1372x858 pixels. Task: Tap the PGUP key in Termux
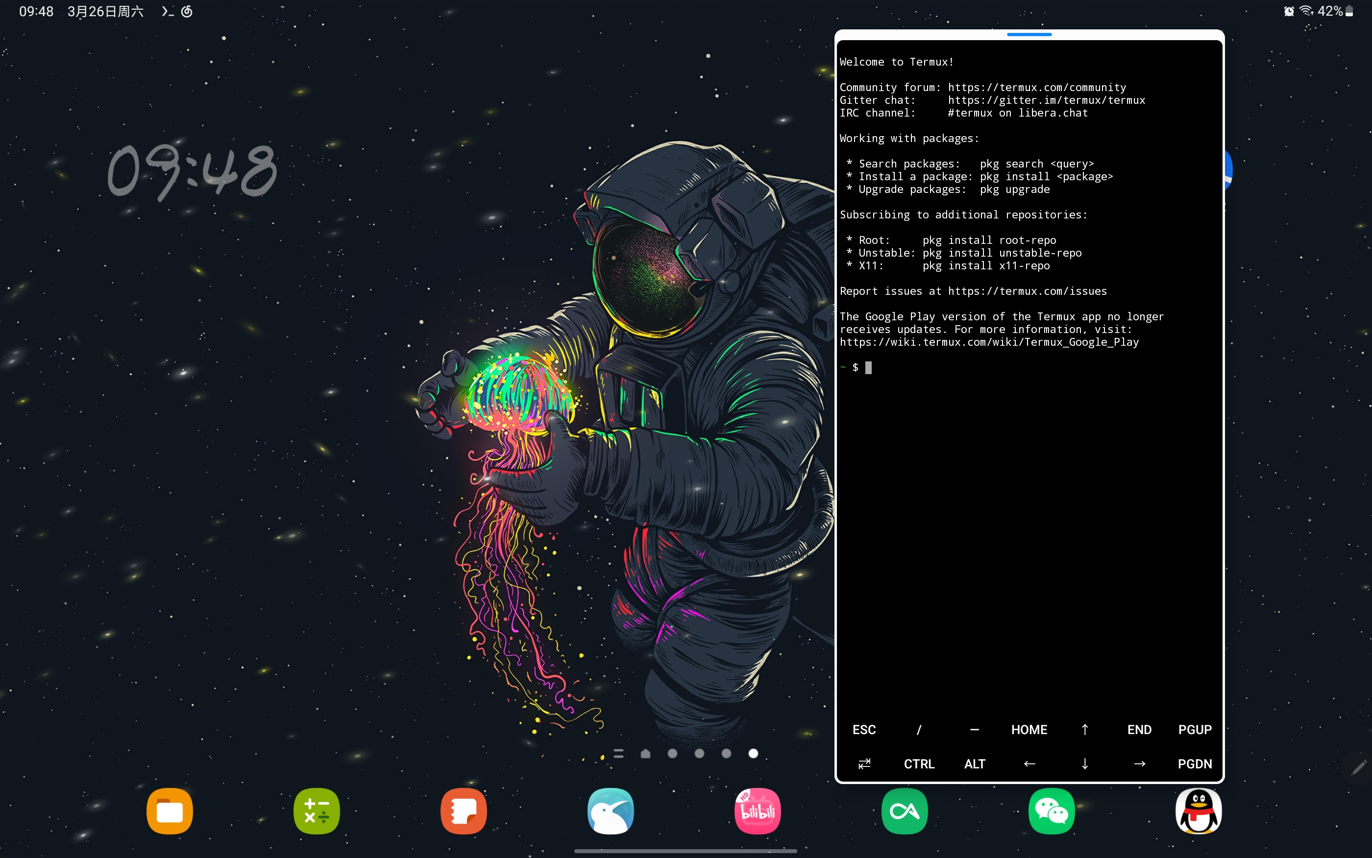point(1194,730)
